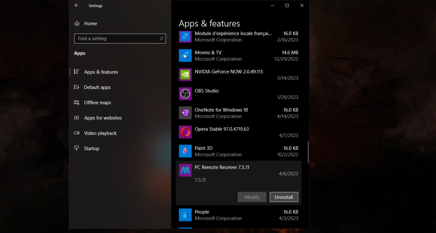Click the Offline maps icon
Viewport: 436px width, 233px height.
pyautogui.click(x=77, y=102)
